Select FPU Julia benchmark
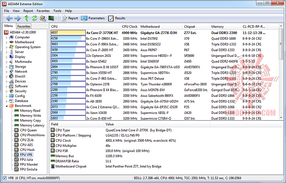 point(27,160)
